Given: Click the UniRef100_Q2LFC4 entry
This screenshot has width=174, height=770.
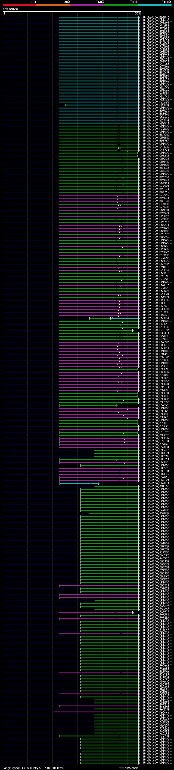Looking at the screenshot, I should point(156,270).
